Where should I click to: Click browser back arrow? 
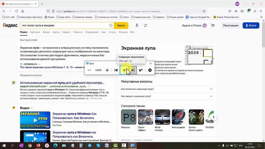click(4, 11)
